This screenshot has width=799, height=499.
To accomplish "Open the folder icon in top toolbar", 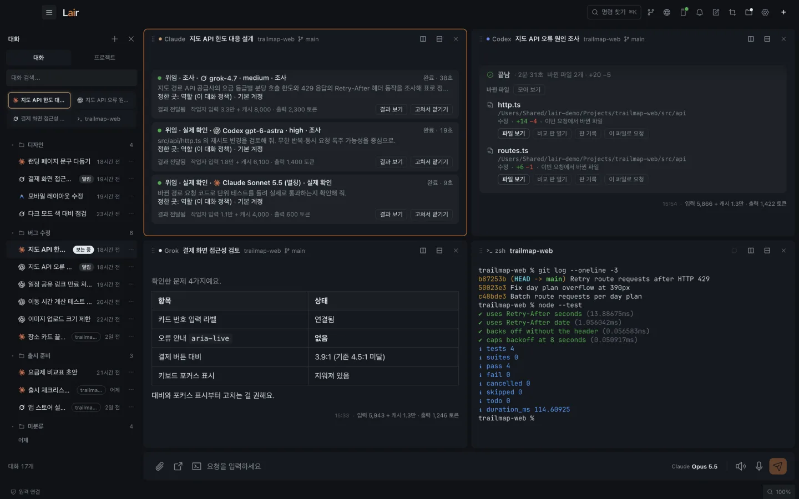I will 749,12.
